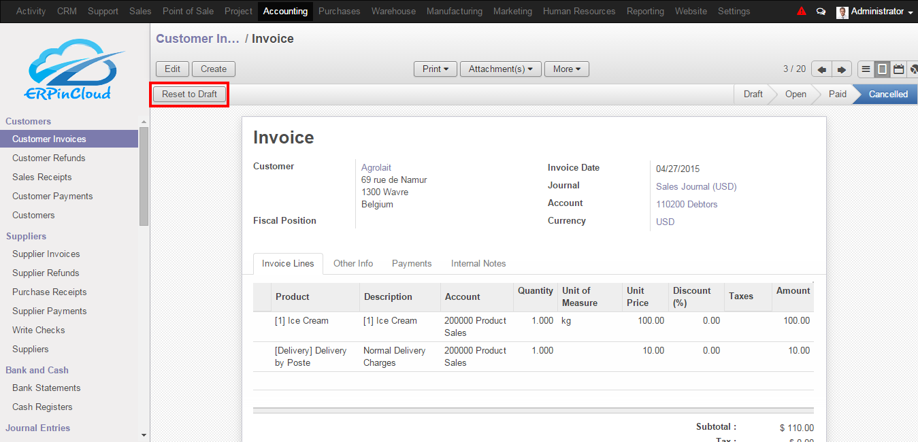The width and height of the screenshot is (918, 442).
Task: Select the Invoice Lines tab
Action: click(288, 264)
